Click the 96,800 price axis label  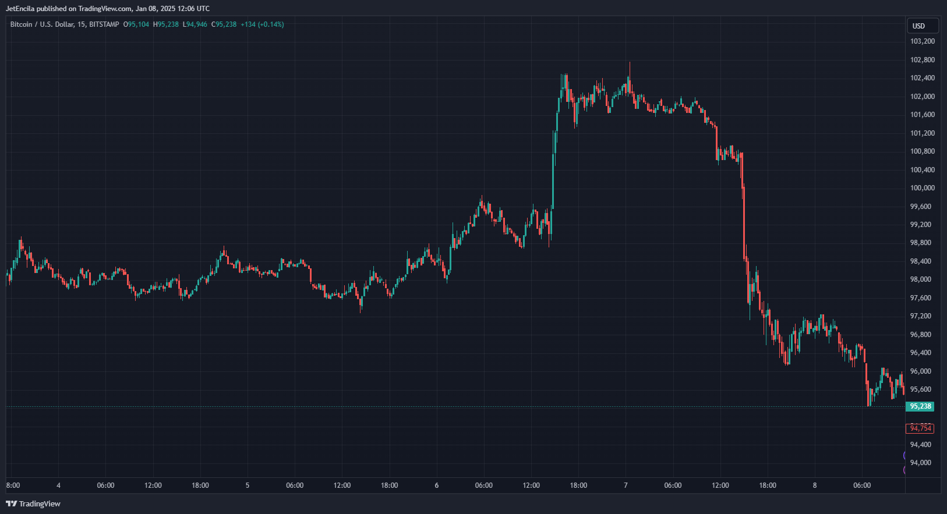pos(920,335)
